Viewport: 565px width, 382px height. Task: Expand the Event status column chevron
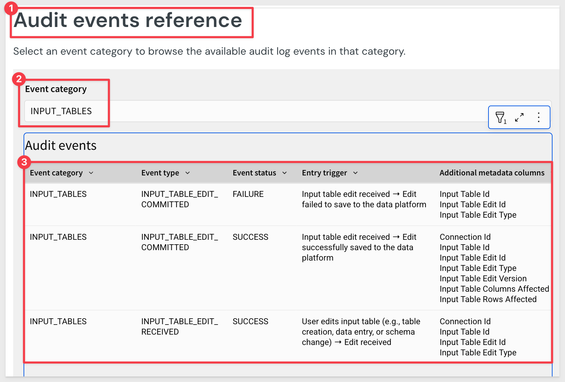[x=285, y=173]
